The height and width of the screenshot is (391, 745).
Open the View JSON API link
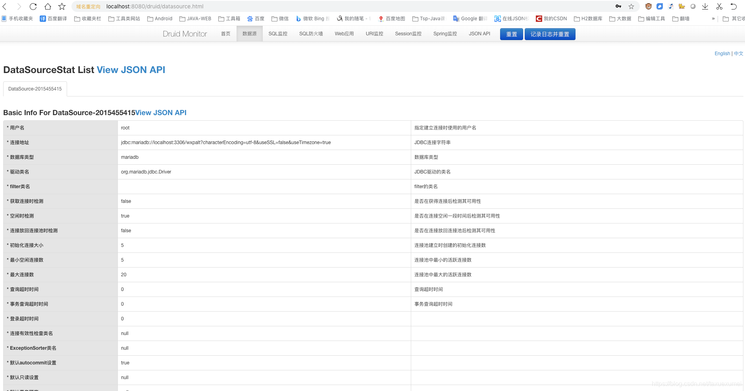pos(131,70)
